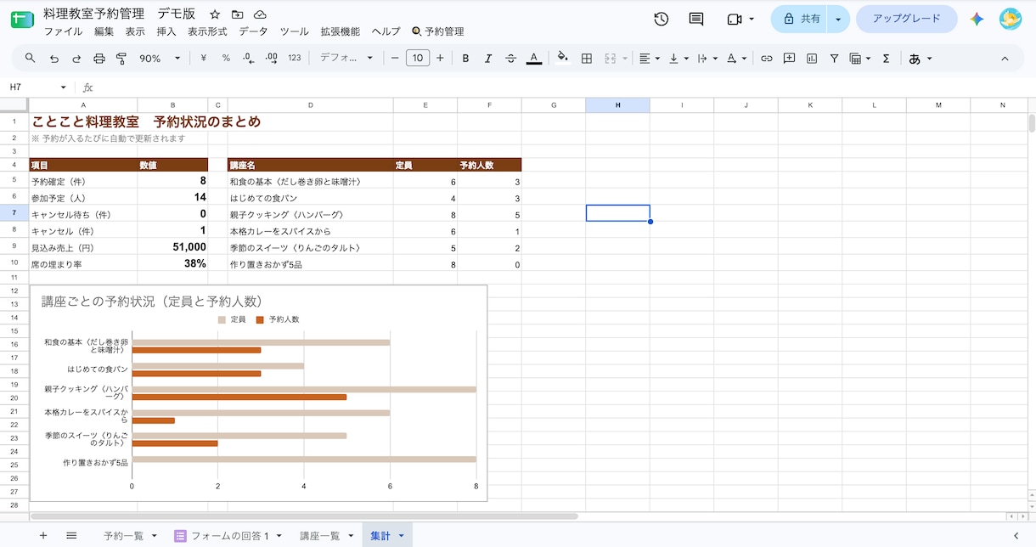1036x547 pixels.
Task: Open the データ menu
Action: tap(253, 31)
